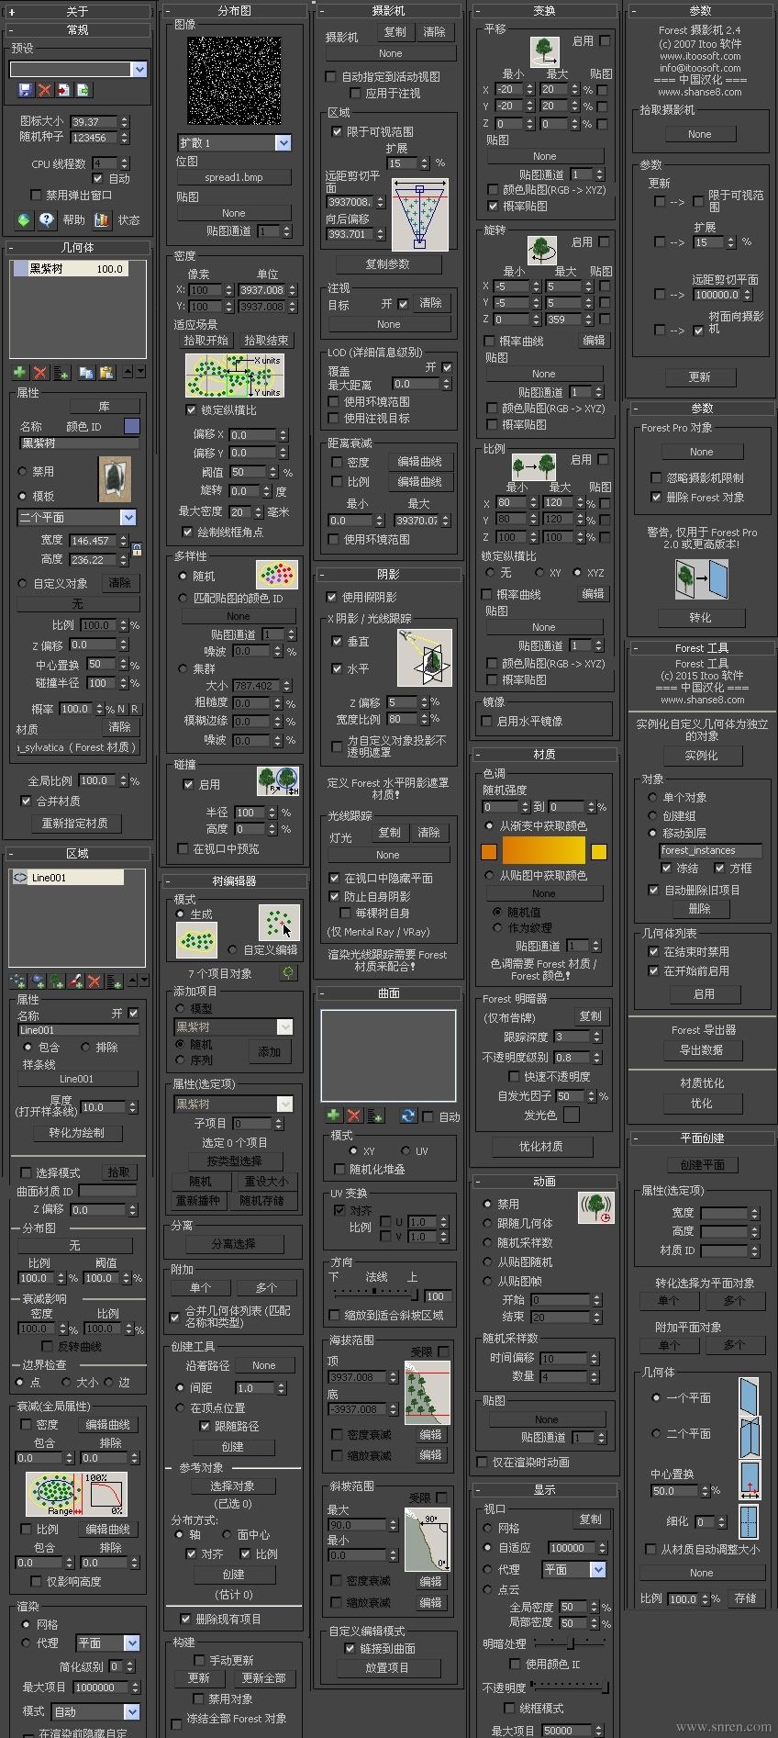Image resolution: width=778 pixels, height=1738 pixels.
Task: Collapse the 平面创建 rollout header
Action: (x=702, y=1138)
